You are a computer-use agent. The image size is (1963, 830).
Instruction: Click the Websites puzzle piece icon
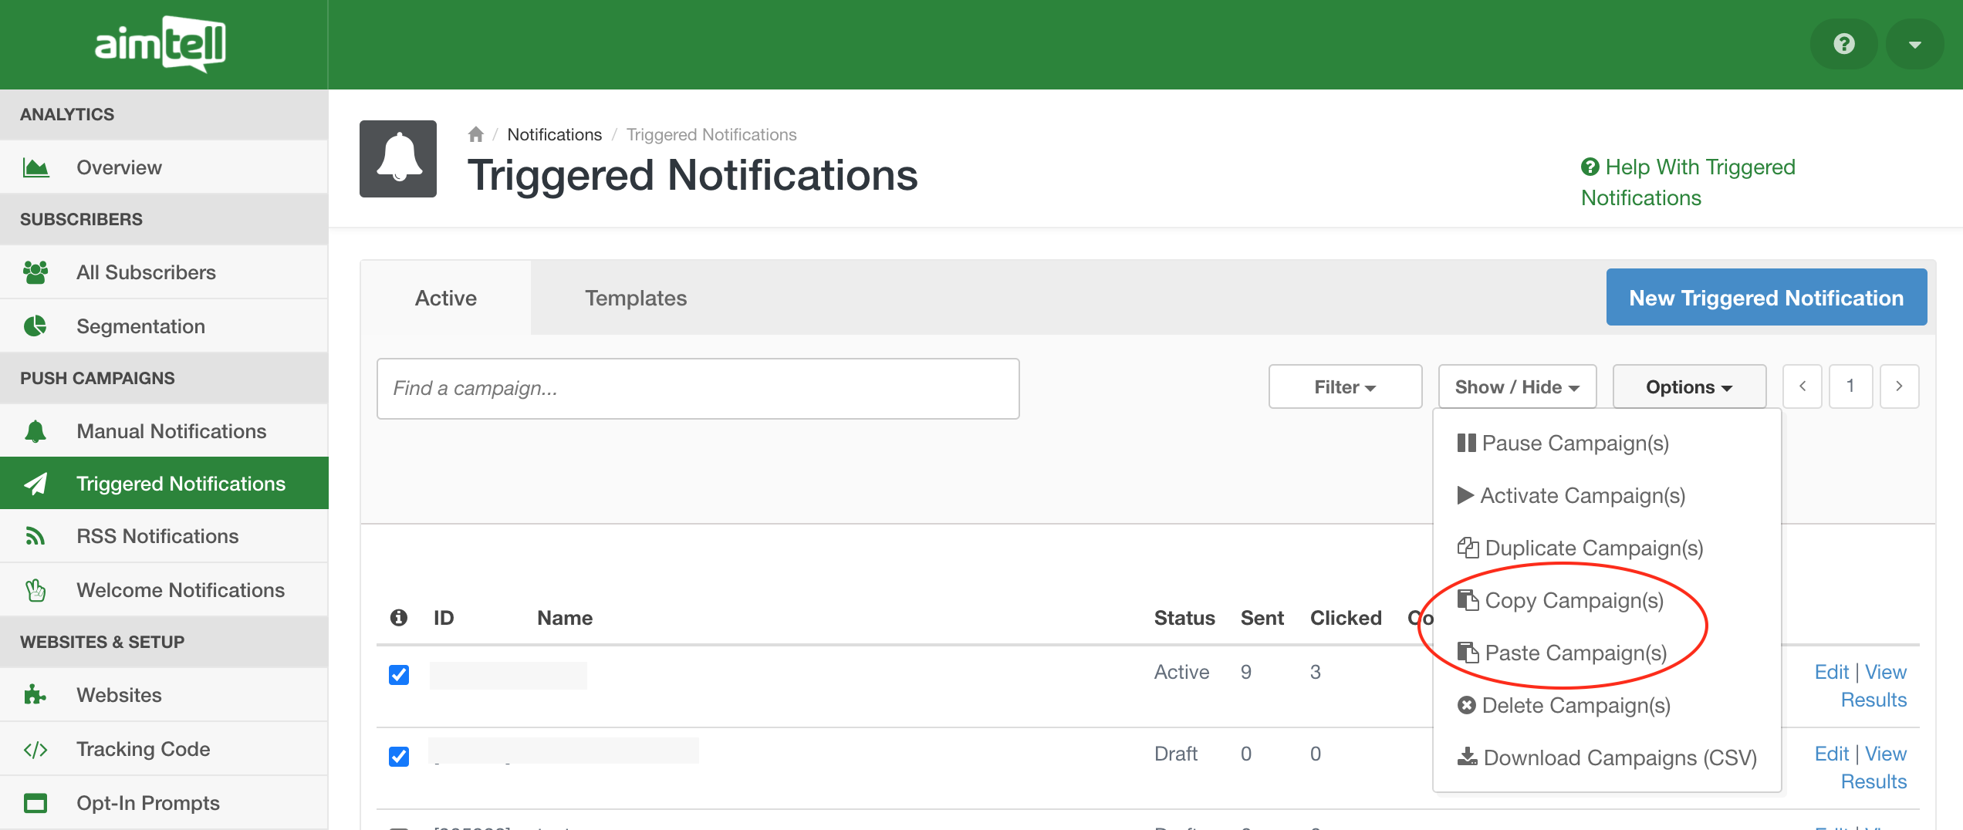point(35,695)
